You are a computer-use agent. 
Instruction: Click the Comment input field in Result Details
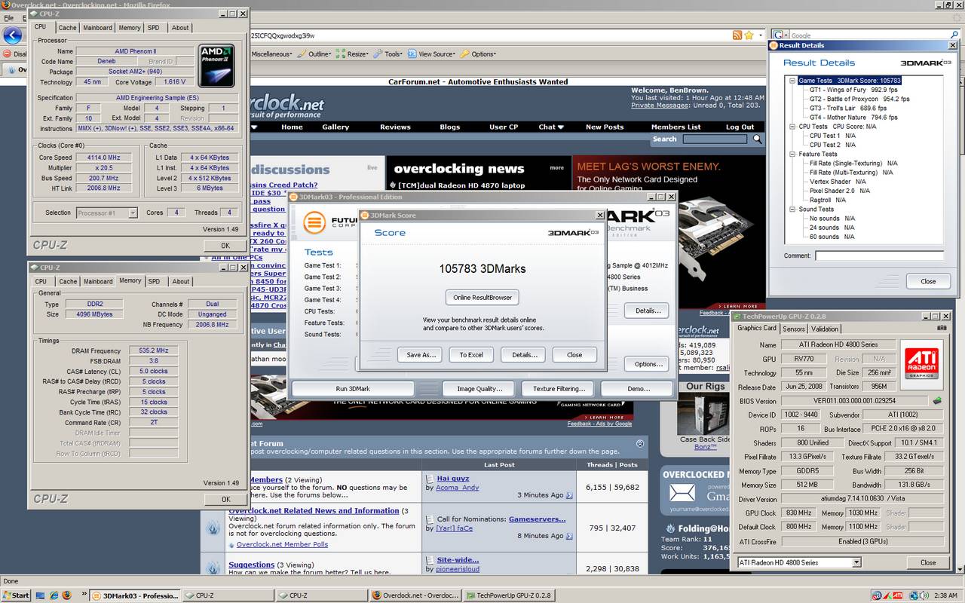click(879, 256)
